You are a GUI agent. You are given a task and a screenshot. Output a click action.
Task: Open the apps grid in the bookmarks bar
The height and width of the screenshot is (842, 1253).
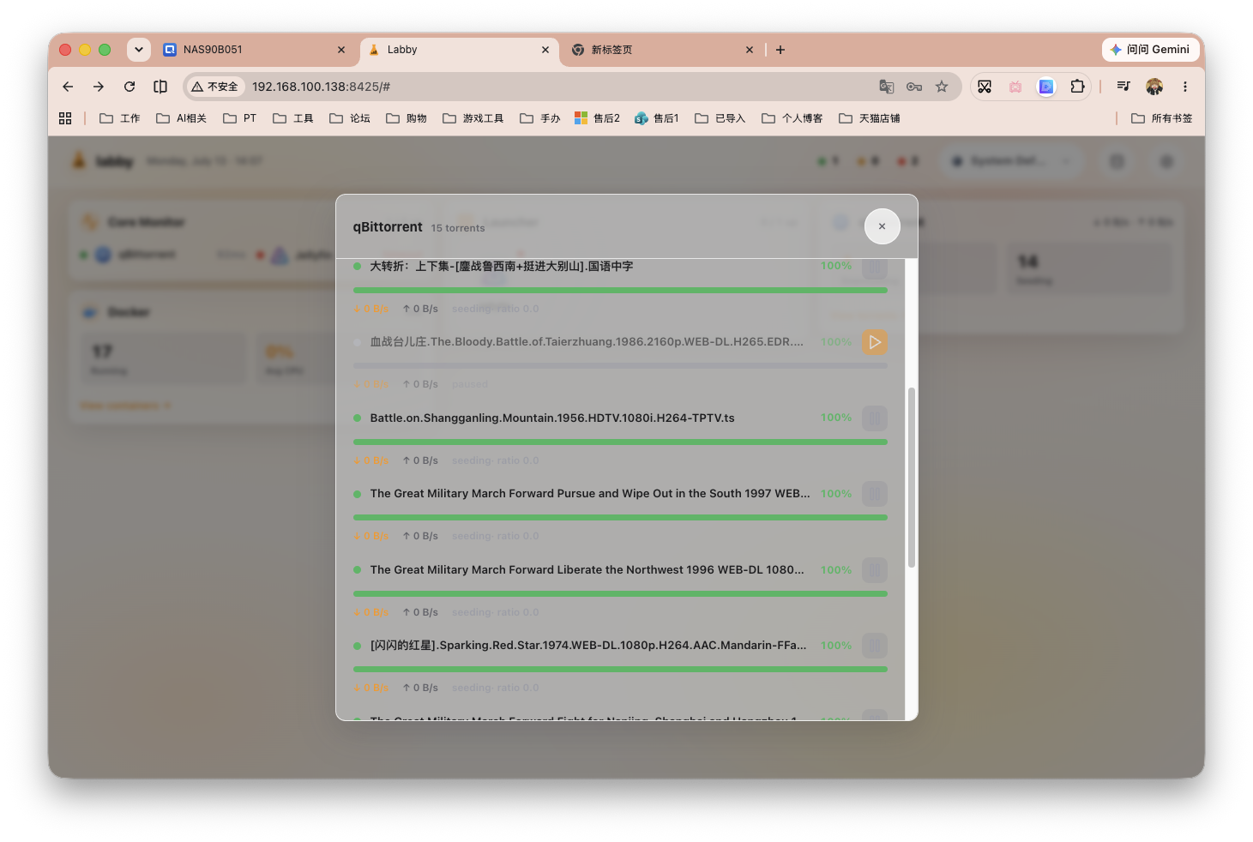pyautogui.click(x=65, y=118)
